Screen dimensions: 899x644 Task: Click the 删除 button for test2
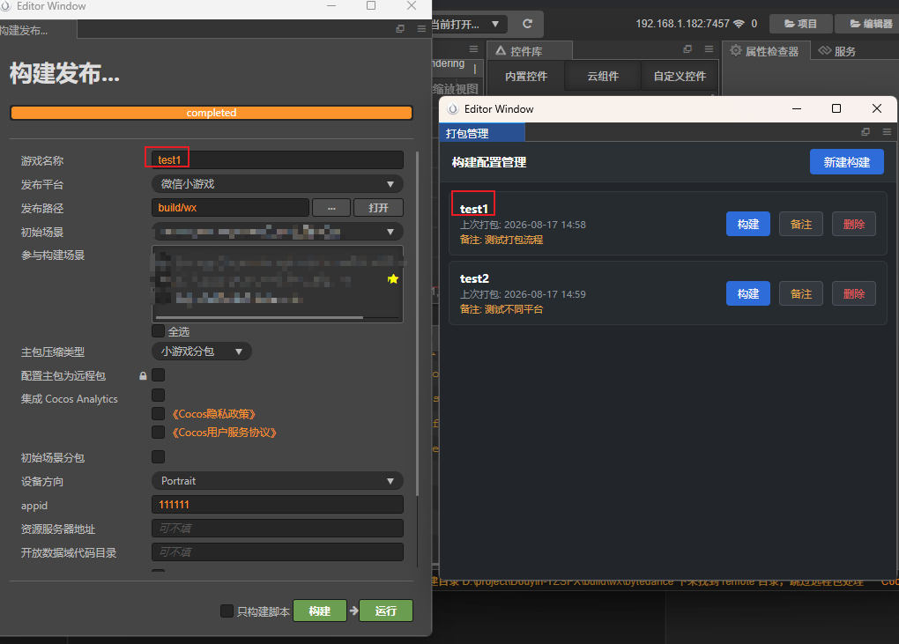click(854, 294)
